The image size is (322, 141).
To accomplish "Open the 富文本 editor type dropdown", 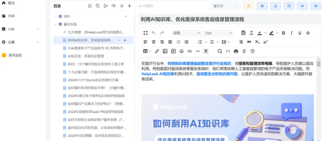I will 225,6.
